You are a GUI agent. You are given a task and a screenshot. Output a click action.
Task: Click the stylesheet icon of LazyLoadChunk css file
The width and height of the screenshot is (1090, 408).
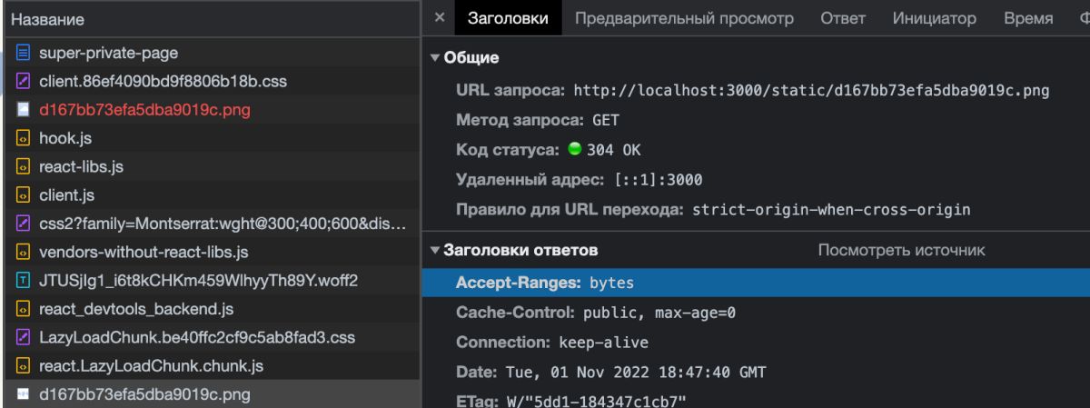click(24, 337)
